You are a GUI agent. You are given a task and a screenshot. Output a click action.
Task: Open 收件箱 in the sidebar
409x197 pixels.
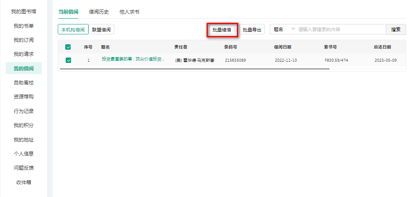click(23, 183)
